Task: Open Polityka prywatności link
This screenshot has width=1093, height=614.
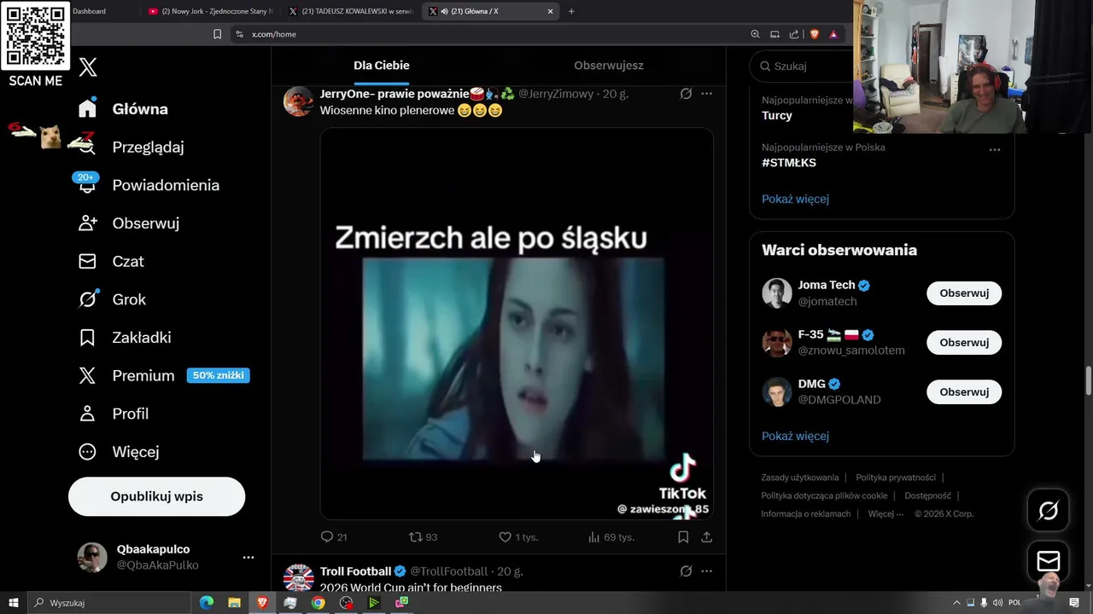Action: tap(896, 478)
